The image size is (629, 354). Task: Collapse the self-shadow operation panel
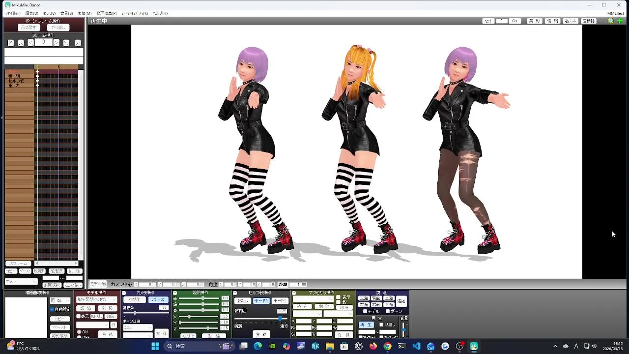(235, 293)
